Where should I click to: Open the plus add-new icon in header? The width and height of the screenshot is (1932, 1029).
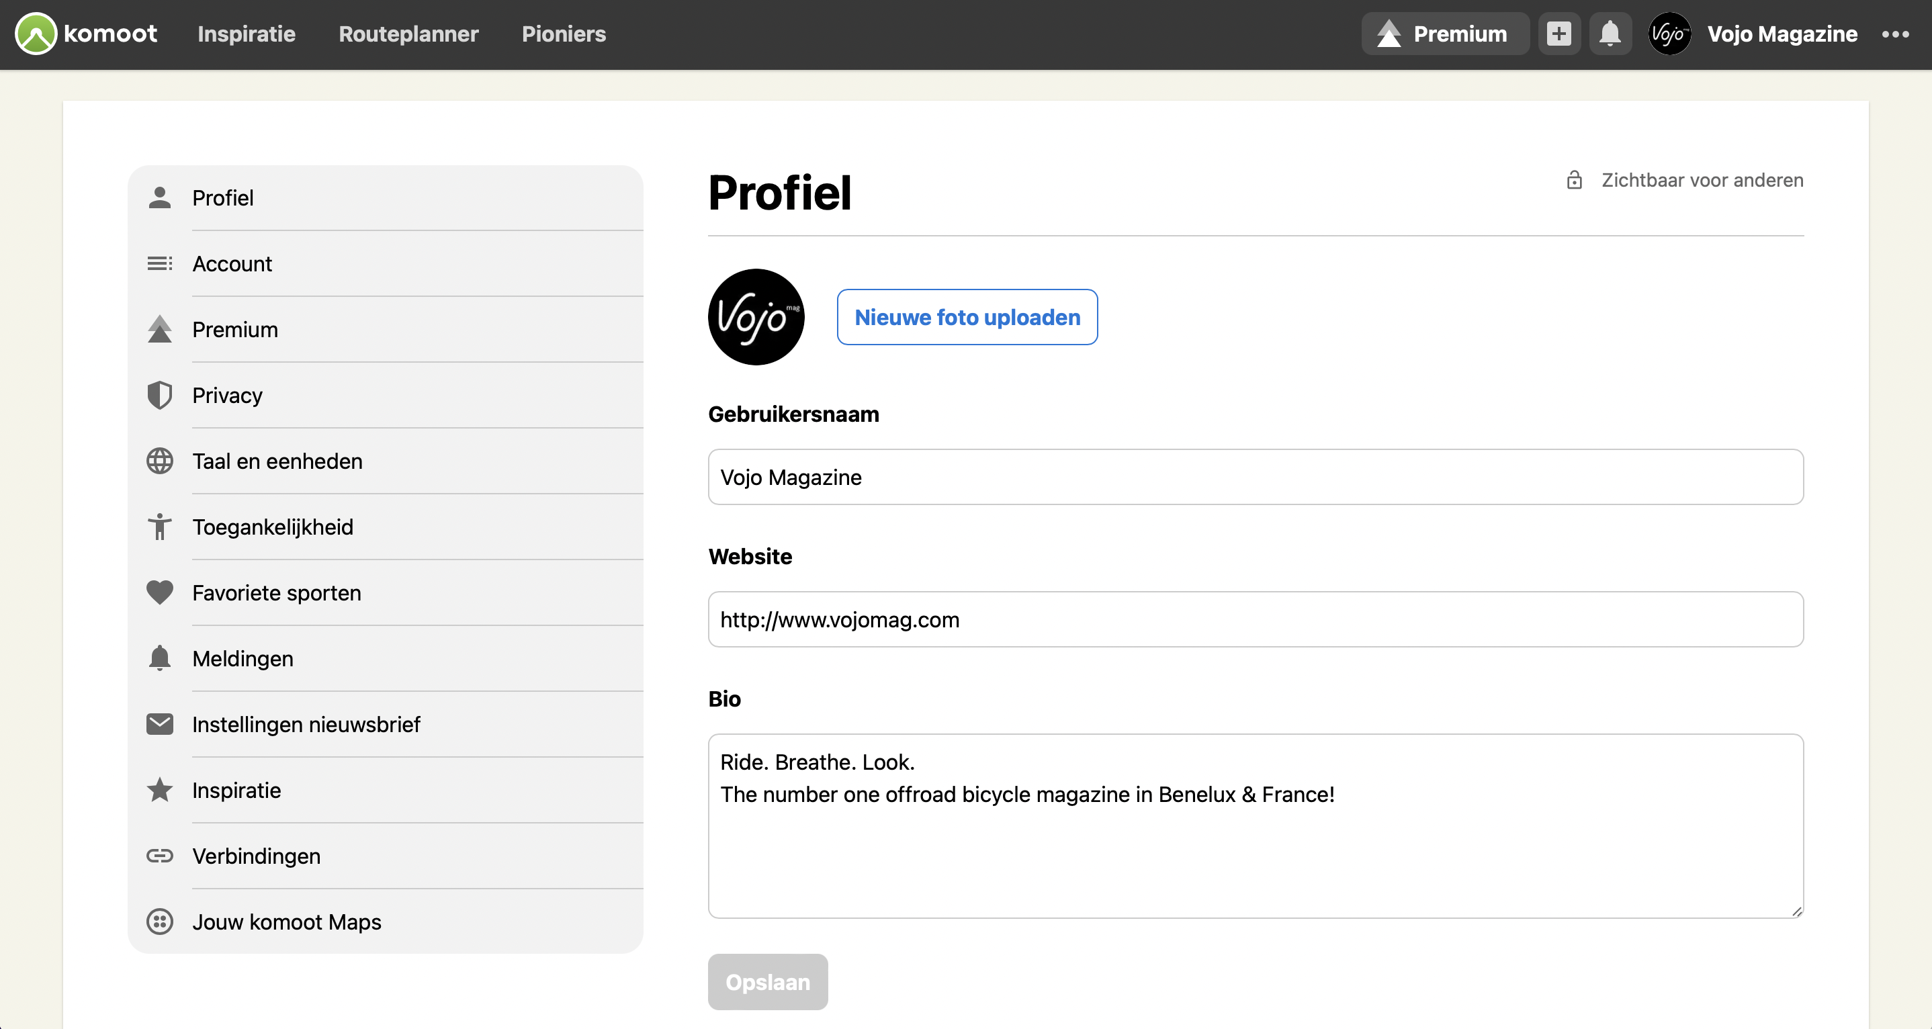click(1558, 34)
